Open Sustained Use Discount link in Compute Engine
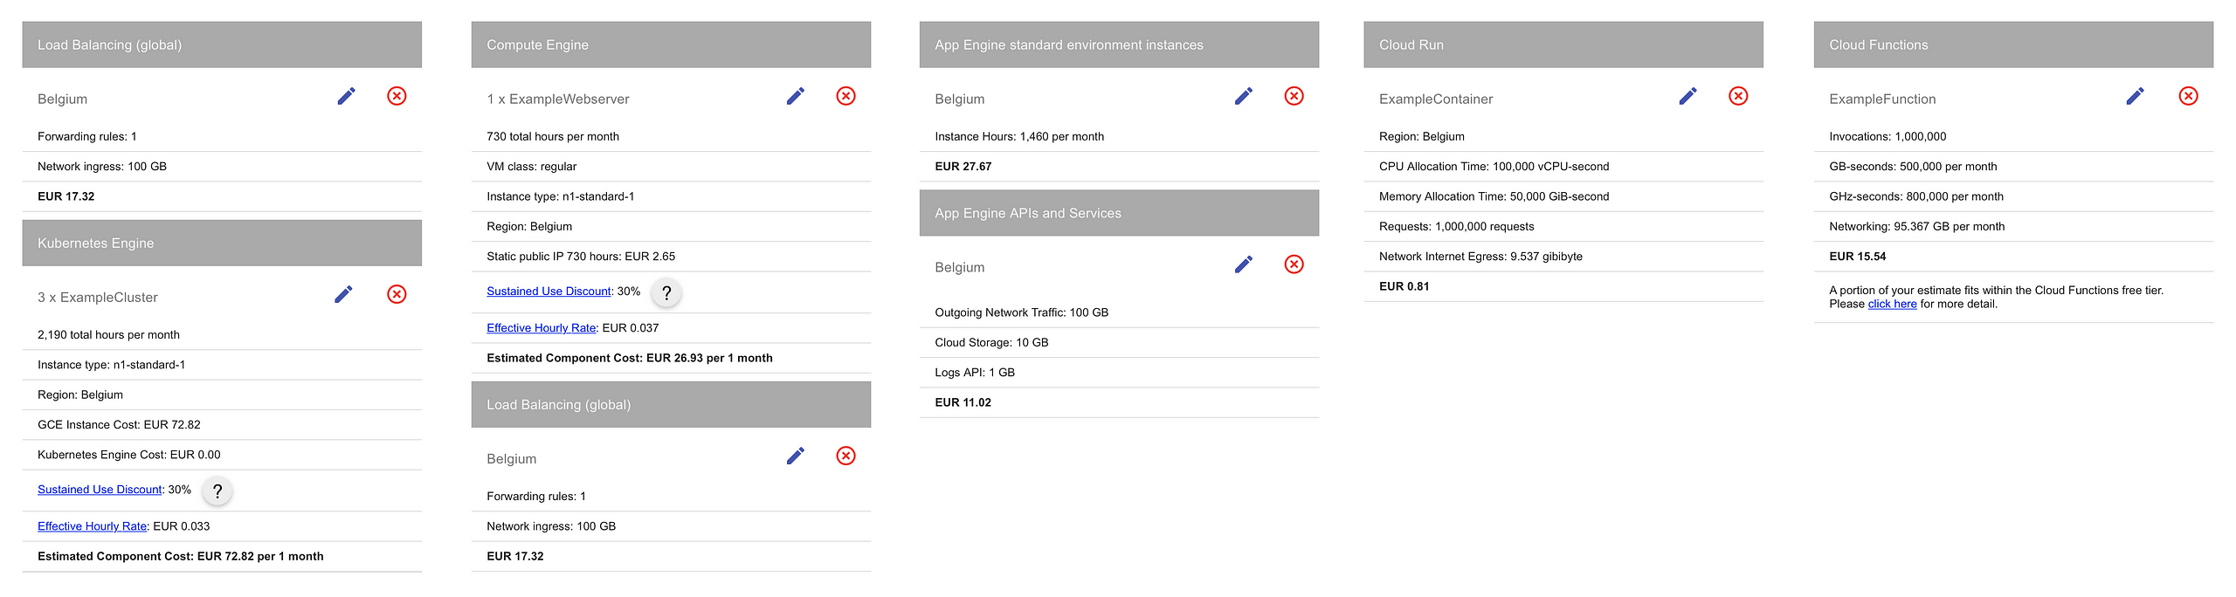This screenshot has width=2236, height=597. point(549,292)
